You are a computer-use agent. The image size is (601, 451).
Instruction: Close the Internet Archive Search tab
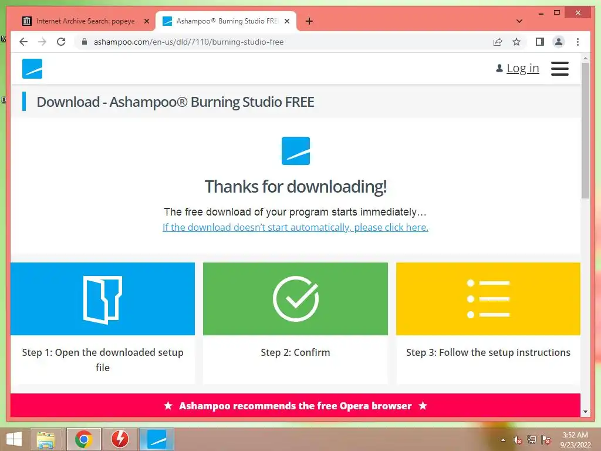click(146, 21)
